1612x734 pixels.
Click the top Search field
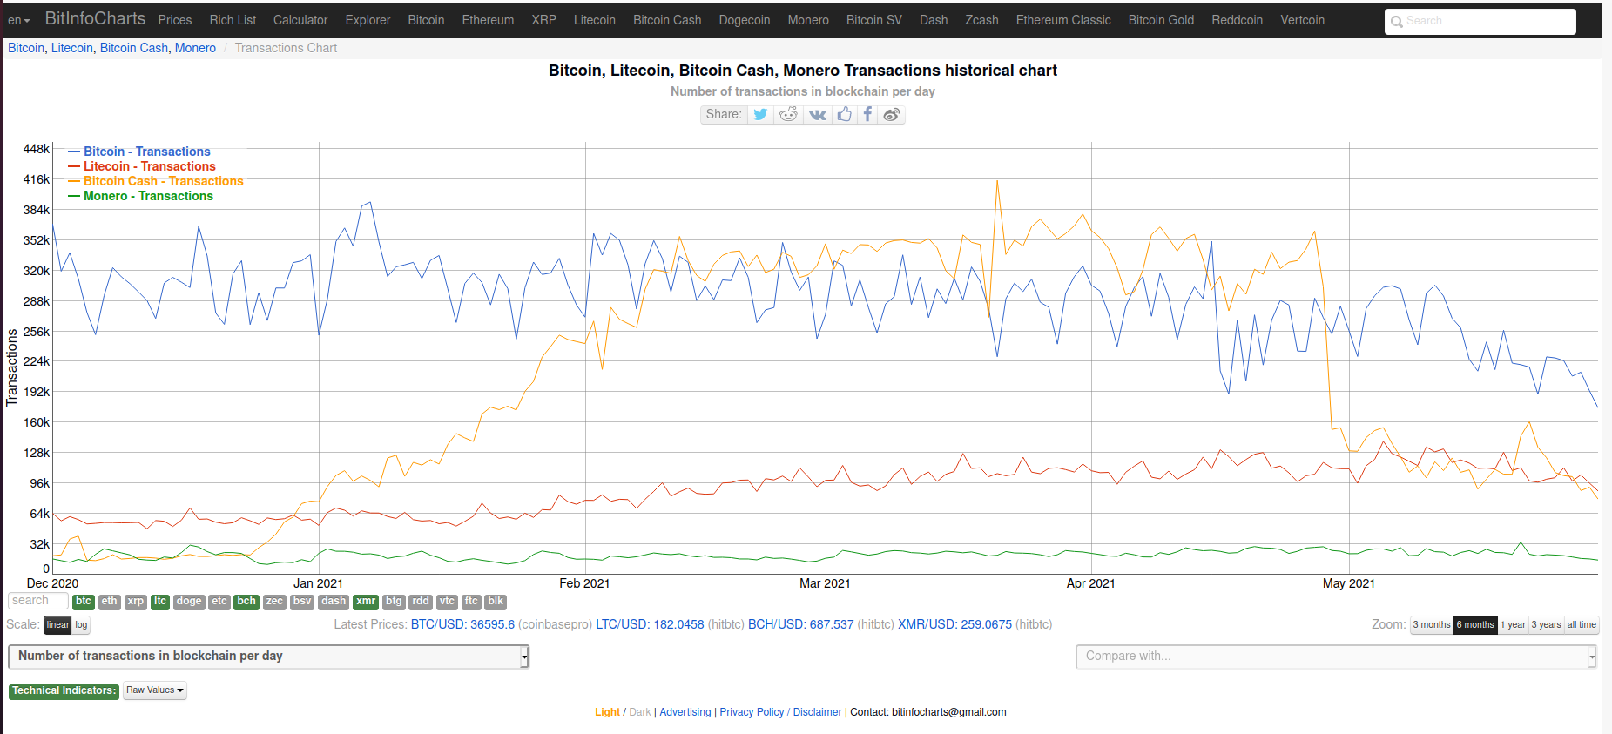[1480, 21]
